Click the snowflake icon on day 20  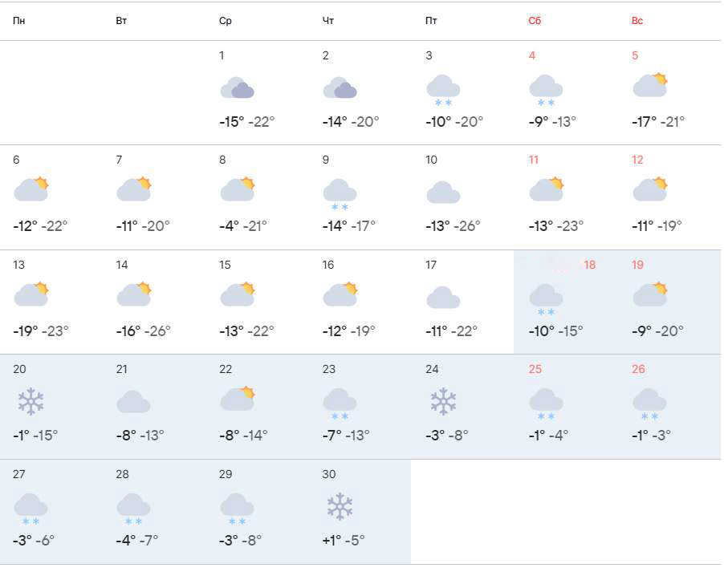31,401
